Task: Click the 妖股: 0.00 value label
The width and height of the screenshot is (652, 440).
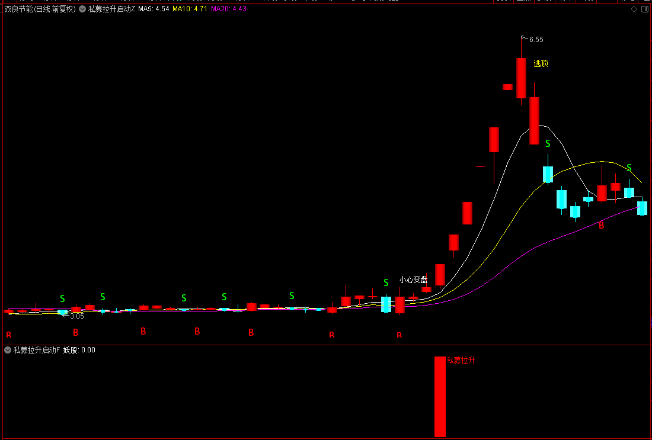Action: (79, 350)
